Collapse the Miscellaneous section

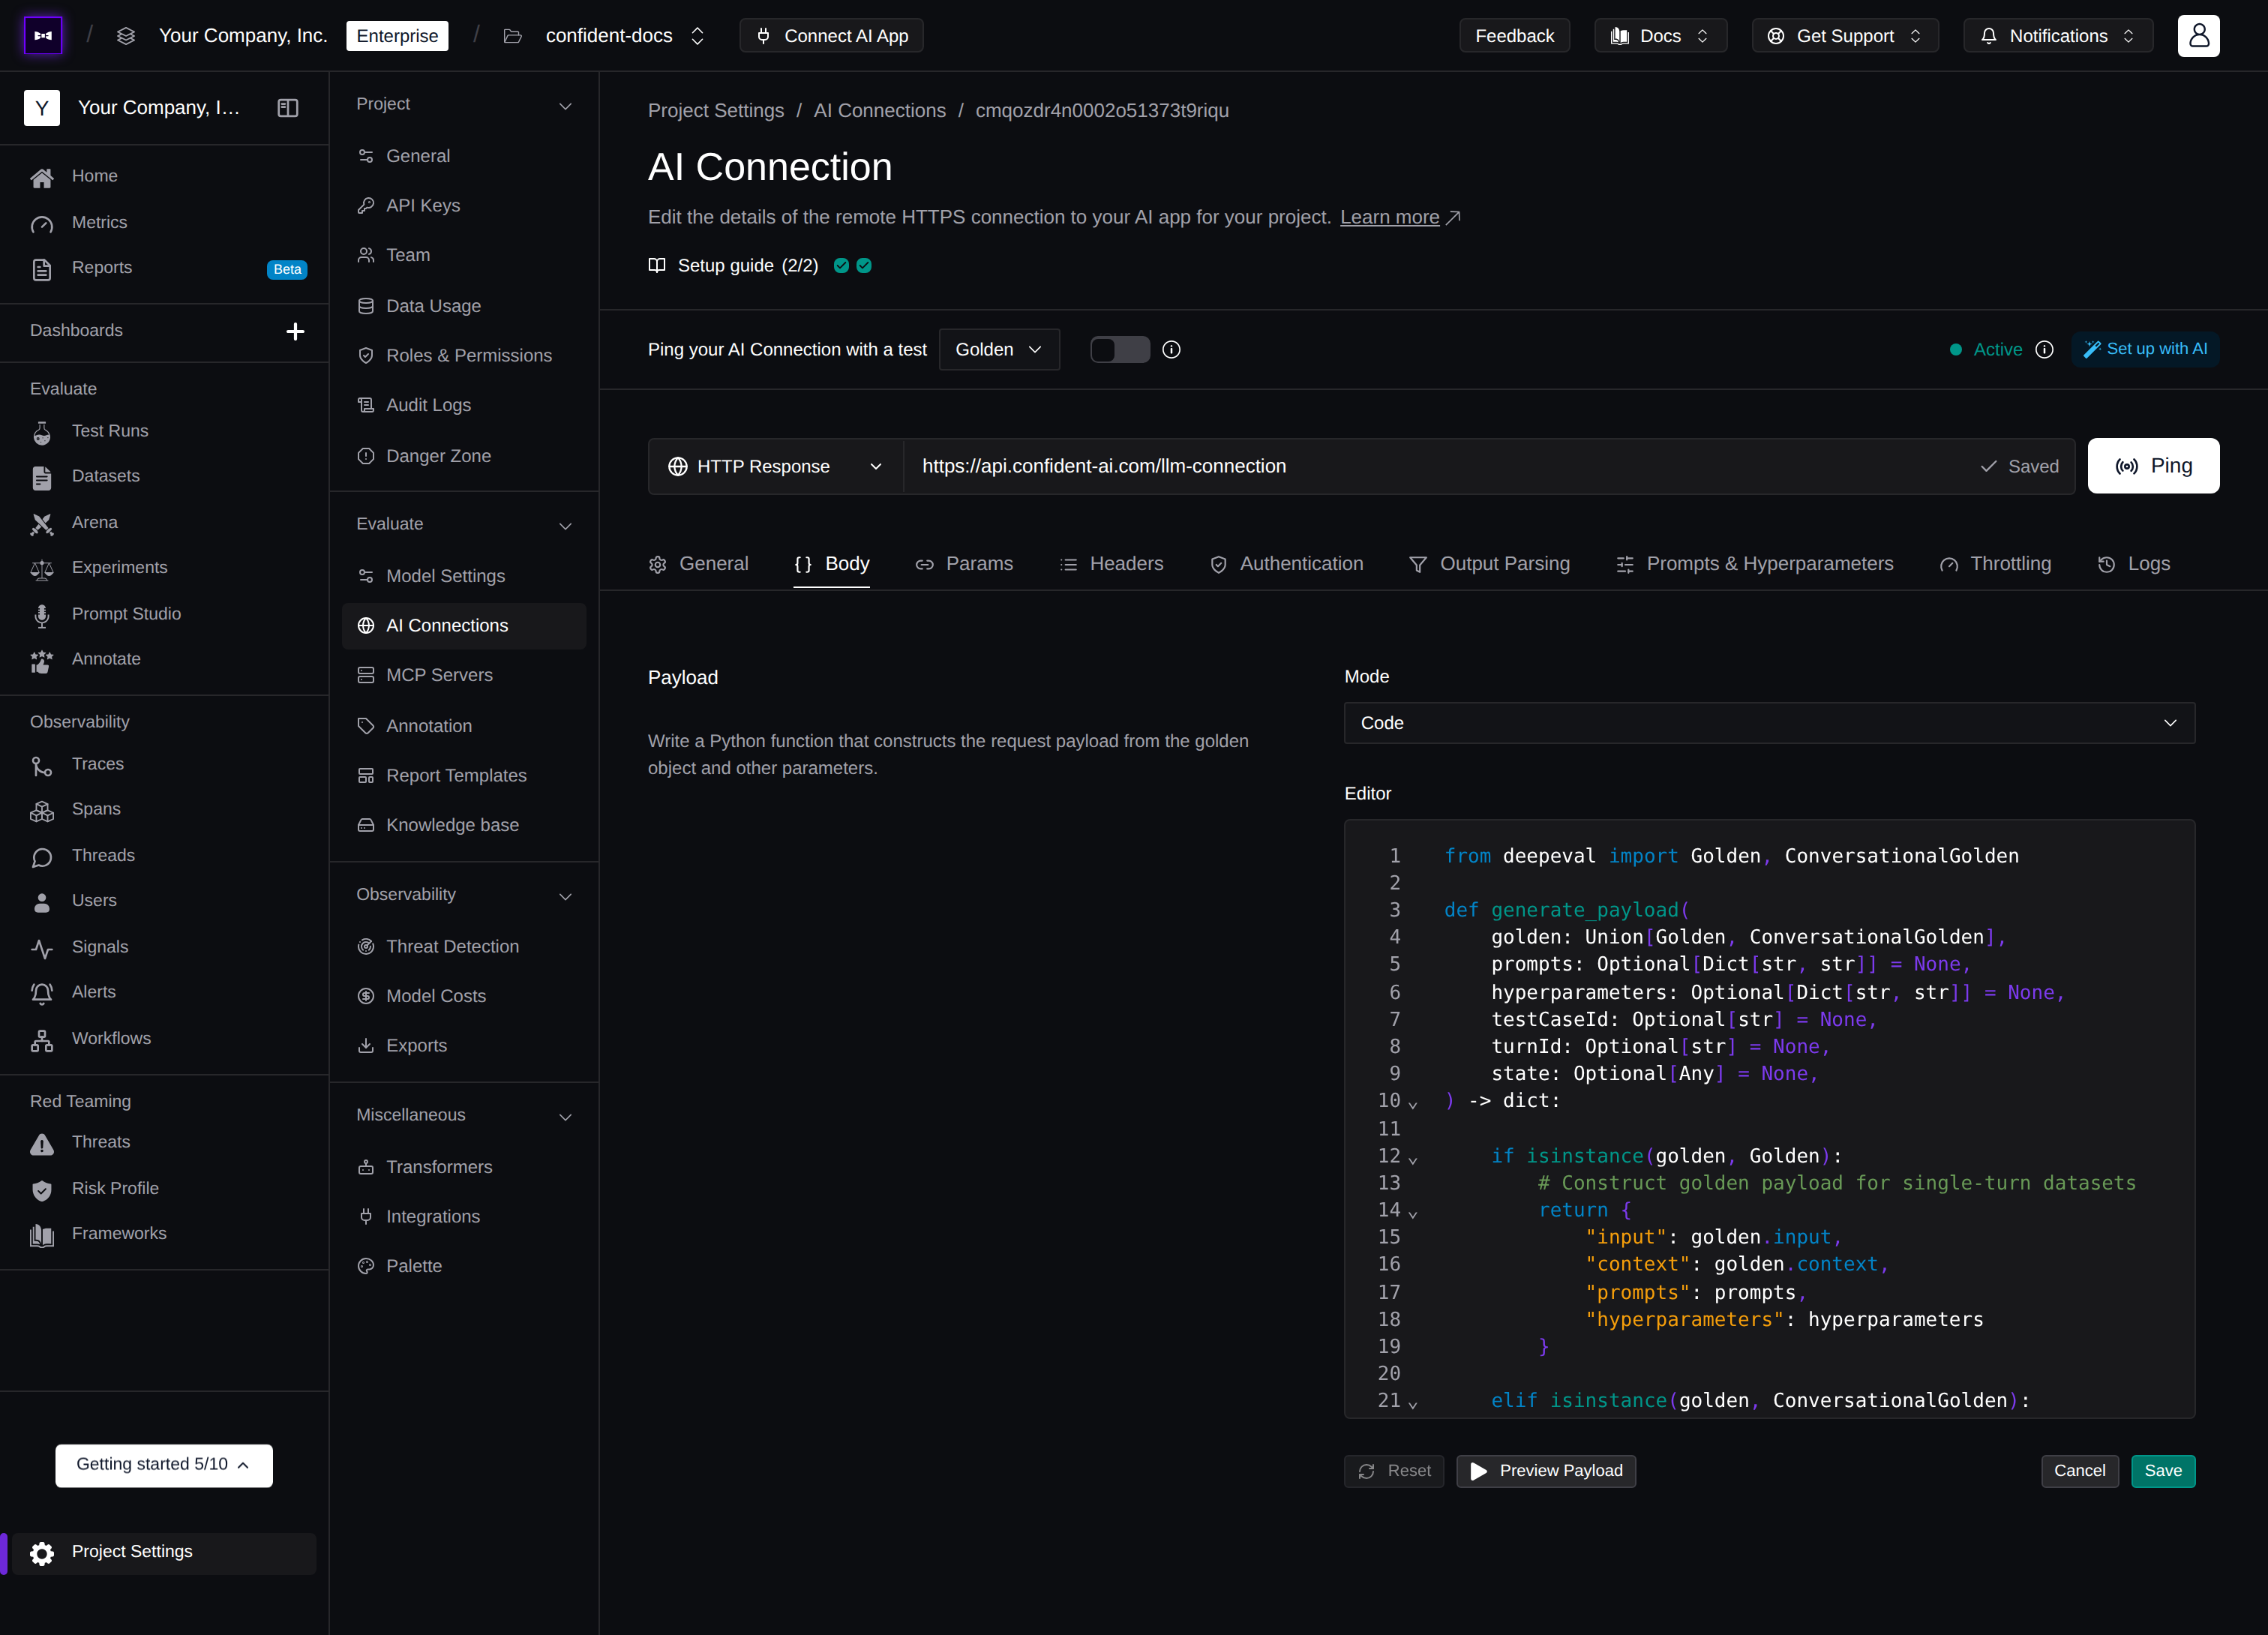[x=565, y=1116]
